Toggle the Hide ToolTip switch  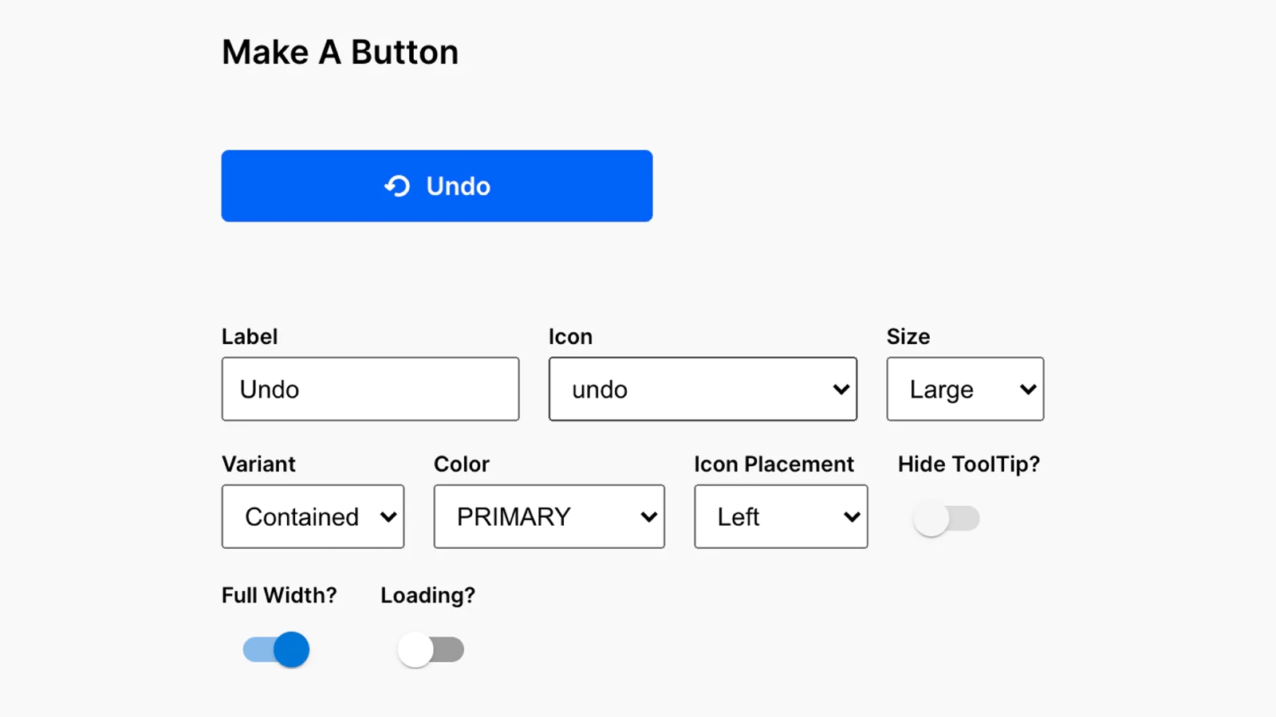tap(947, 519)
